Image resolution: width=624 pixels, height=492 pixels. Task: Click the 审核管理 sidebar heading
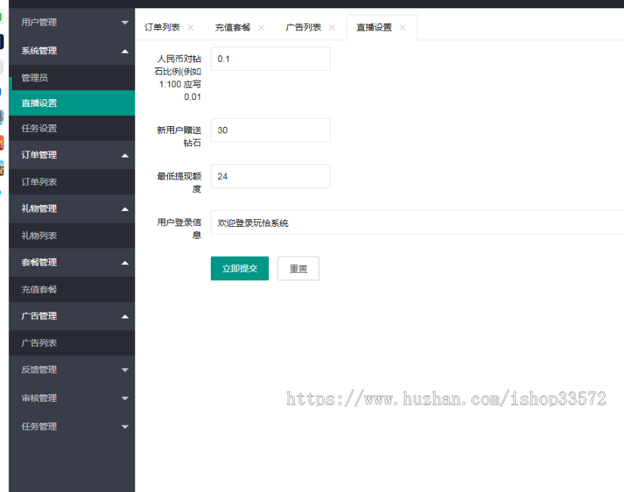click(72, 398)
